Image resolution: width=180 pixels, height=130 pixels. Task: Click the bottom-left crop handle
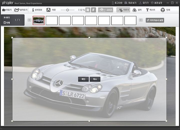coord(12,121)
